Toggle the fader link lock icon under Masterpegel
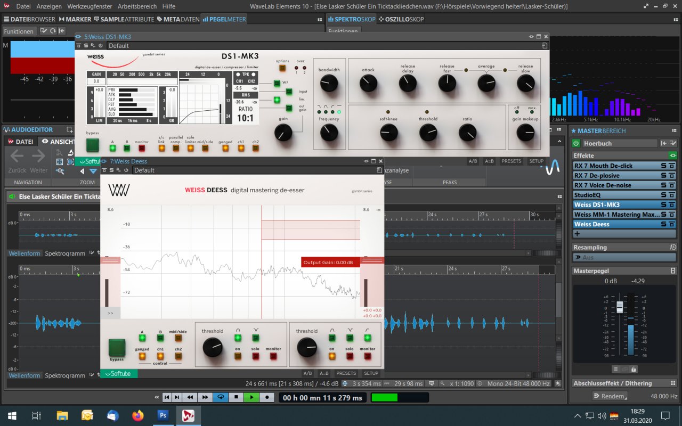 coord(634,369)
